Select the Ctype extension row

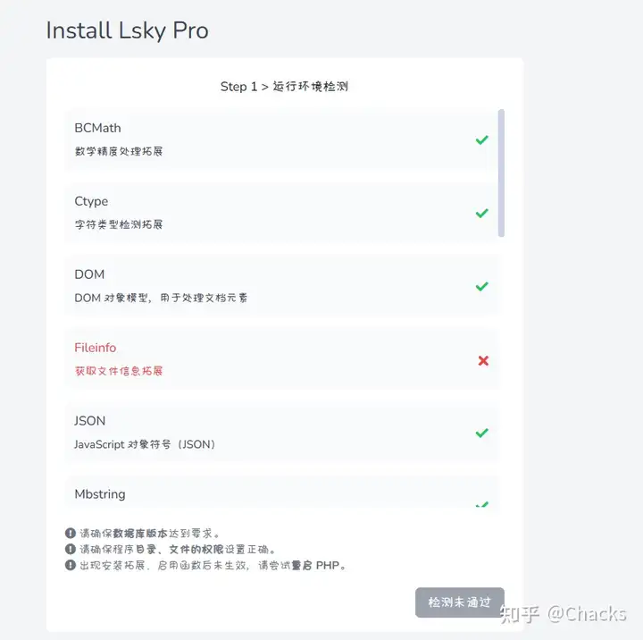(x=281, y=213)
